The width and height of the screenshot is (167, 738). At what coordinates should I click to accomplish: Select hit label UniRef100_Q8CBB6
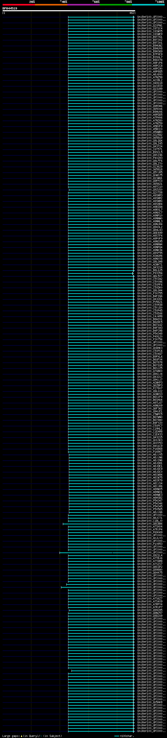coord(150,524)
